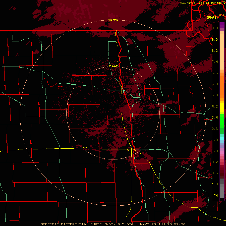Click the -1.3 value on the scale
The height and width of the screenshot is (226, 226).
[214, 184]
